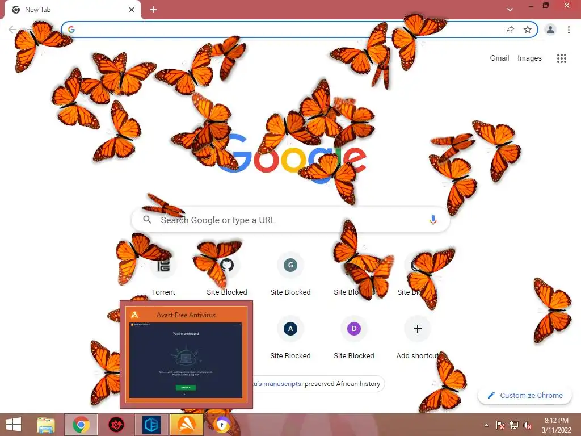Share this page icon in address bar
Screen dimensions: 581x436
tap(510, 30)
